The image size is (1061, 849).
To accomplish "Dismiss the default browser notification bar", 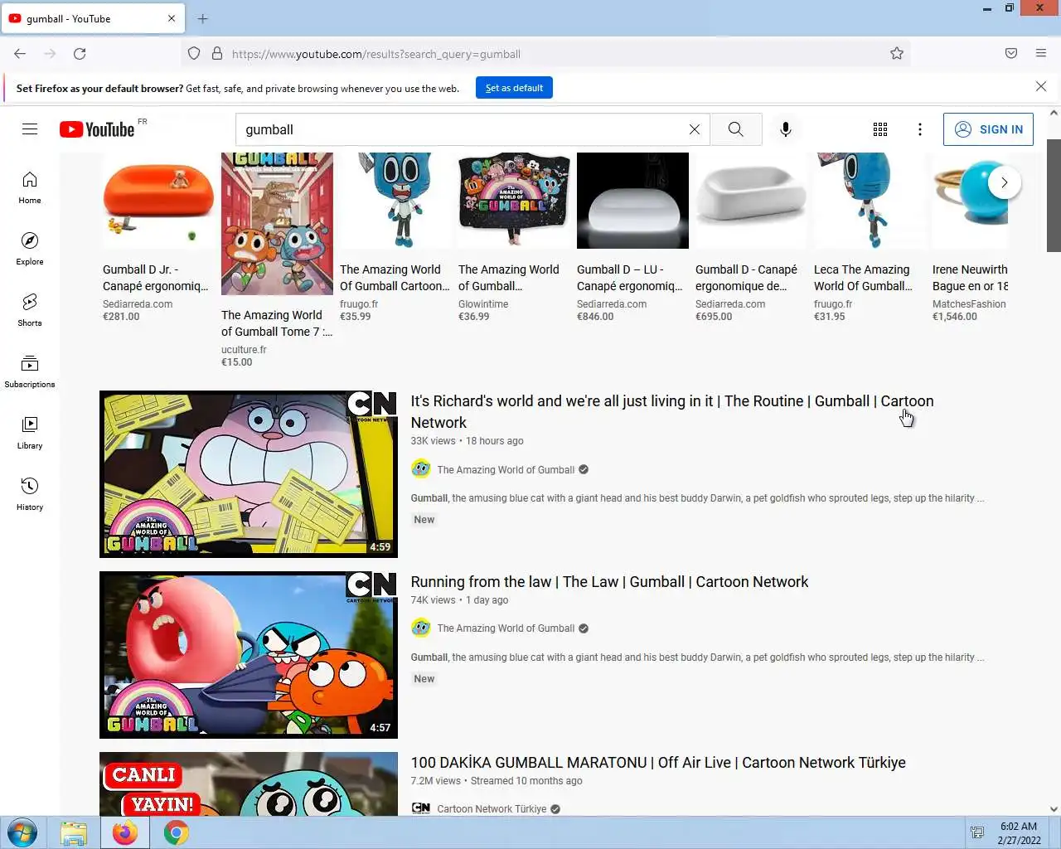I will click(1041, 87).
